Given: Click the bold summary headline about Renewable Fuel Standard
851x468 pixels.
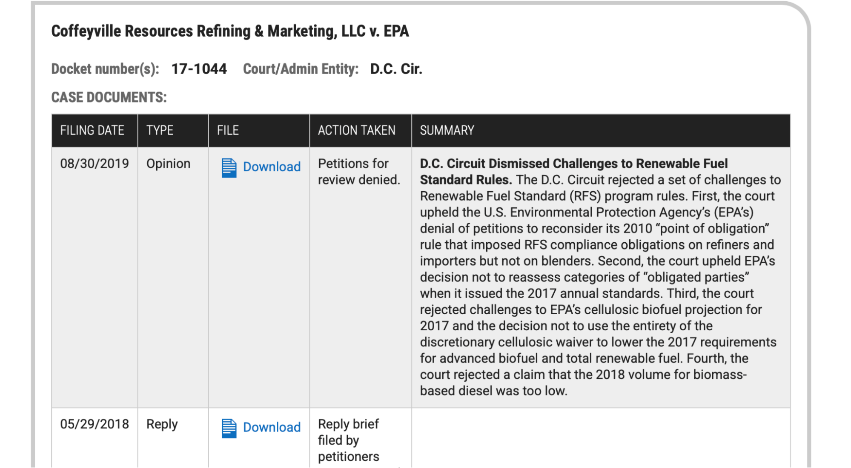Looking at the screenshot, I should [x=573, y=164].
